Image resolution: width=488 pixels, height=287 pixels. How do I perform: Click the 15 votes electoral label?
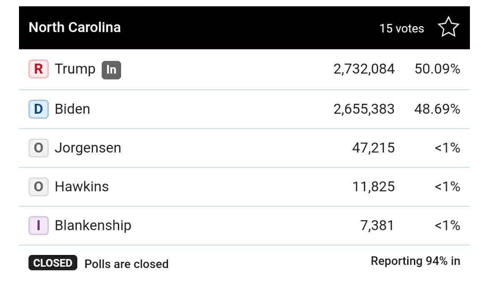click(x=401, y=28)
